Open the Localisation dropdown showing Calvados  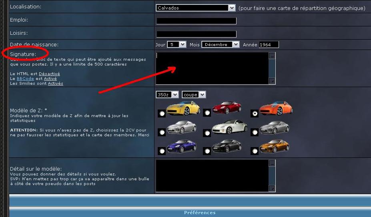click(196, 8)
